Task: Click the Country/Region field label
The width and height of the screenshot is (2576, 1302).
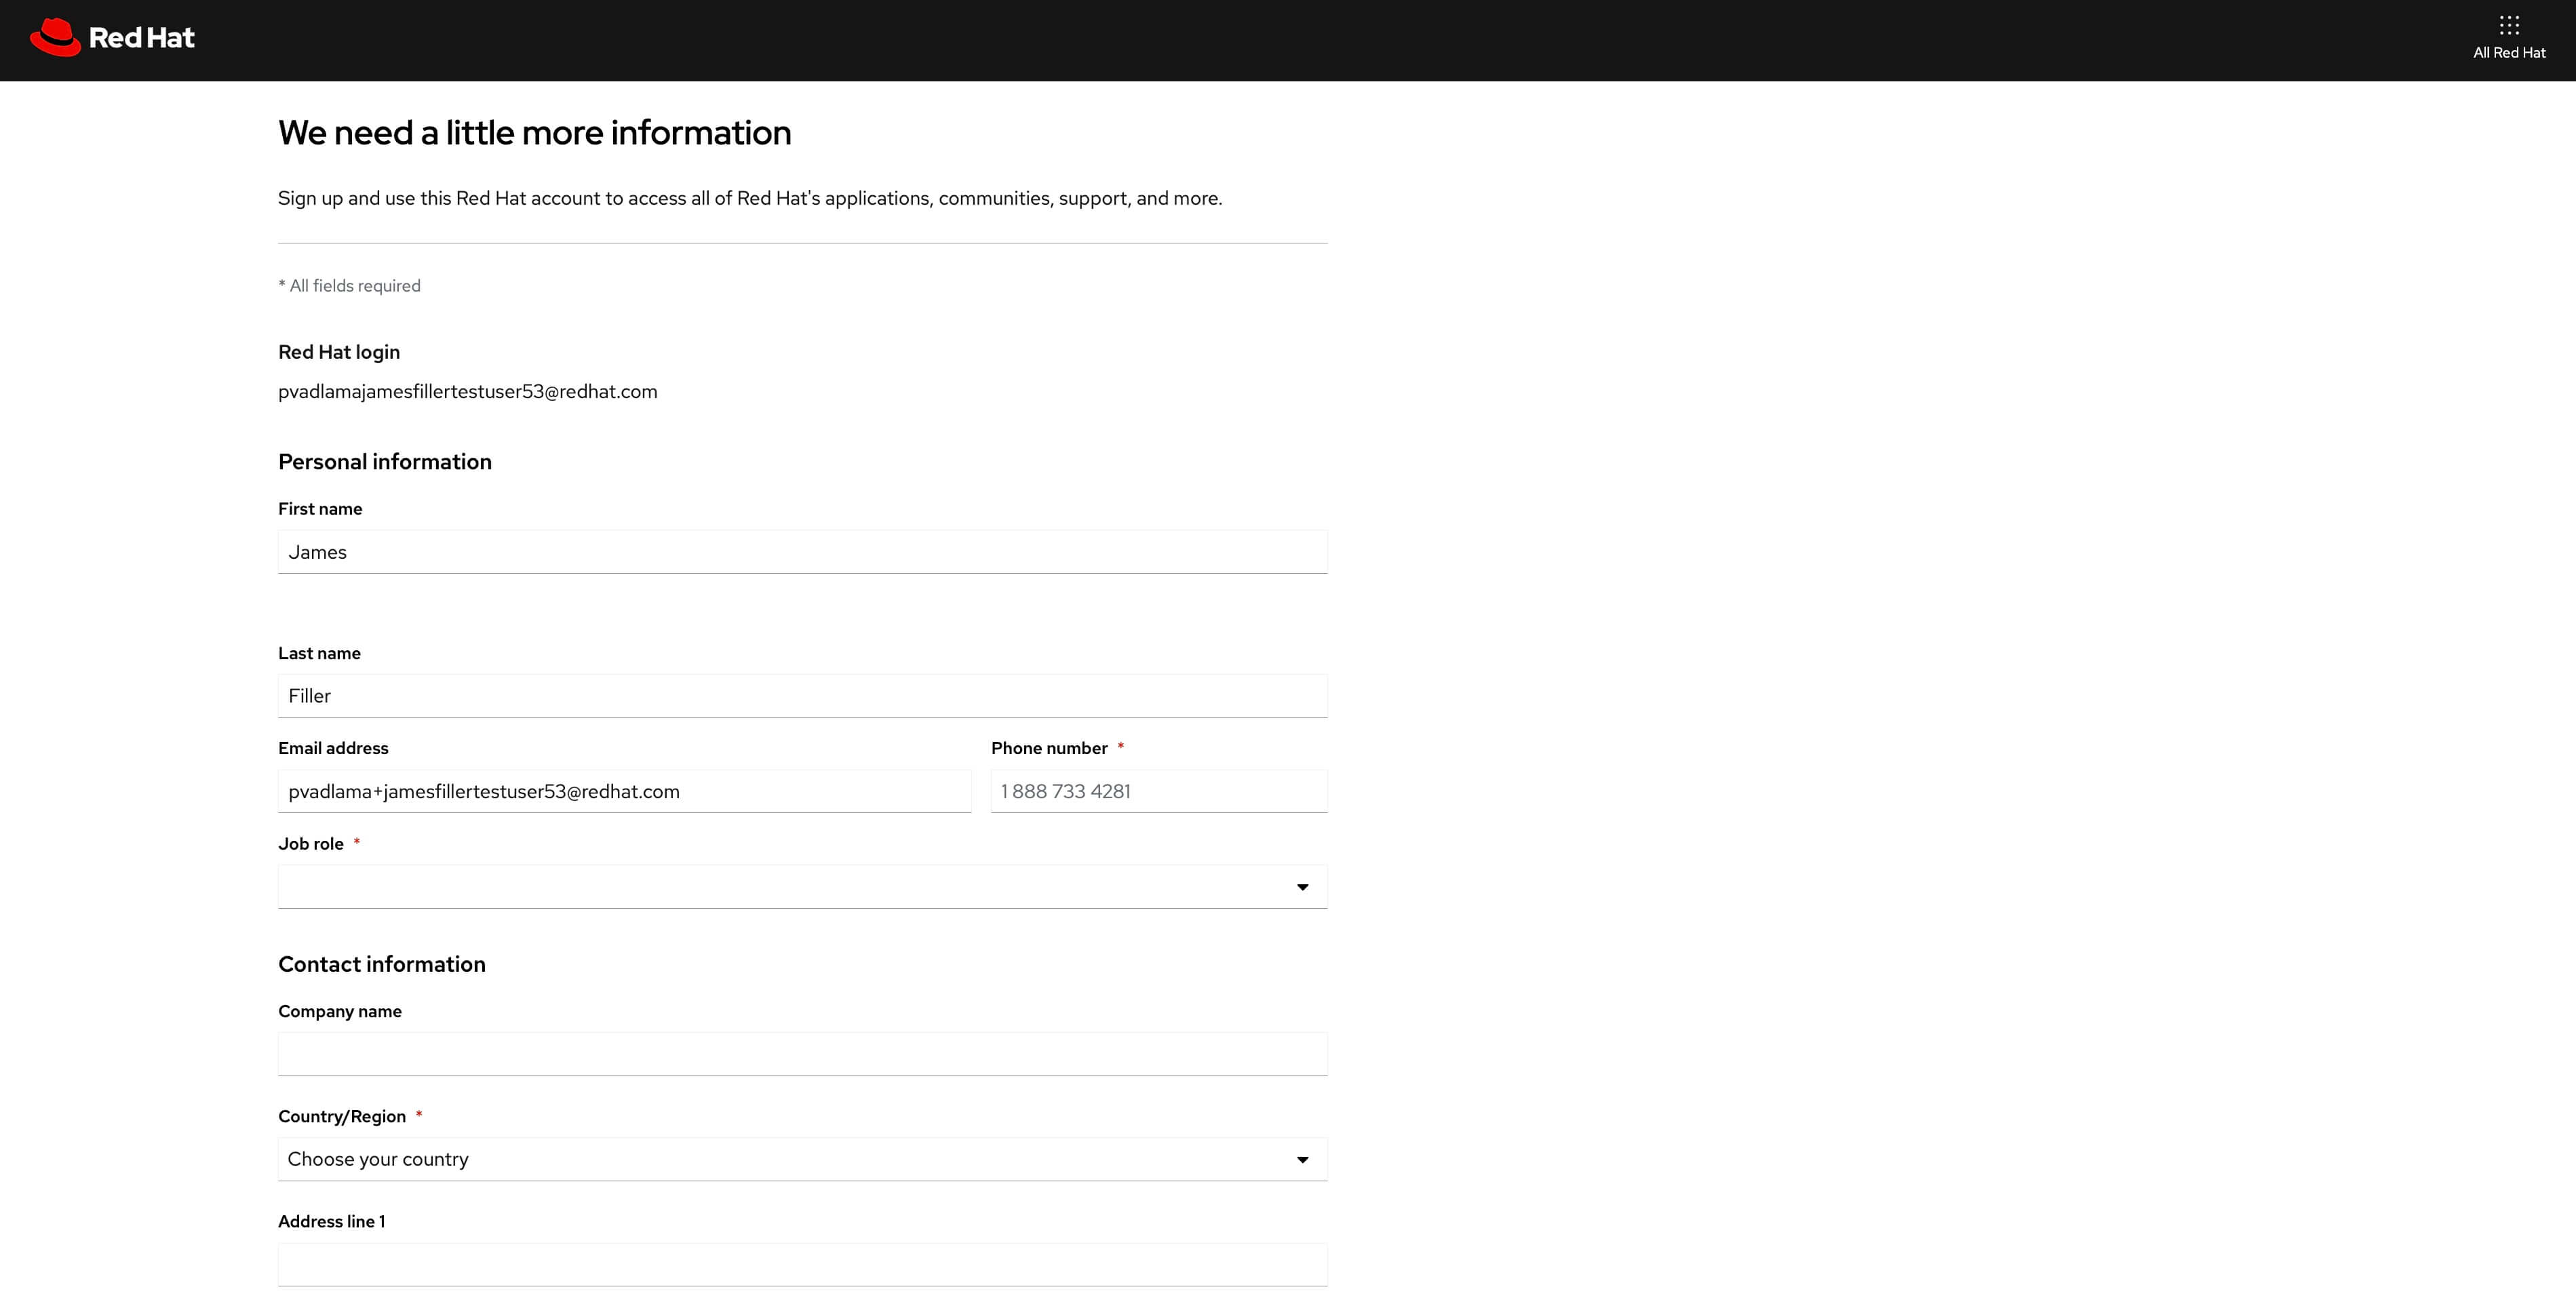Action: (x=342, y=1116)
